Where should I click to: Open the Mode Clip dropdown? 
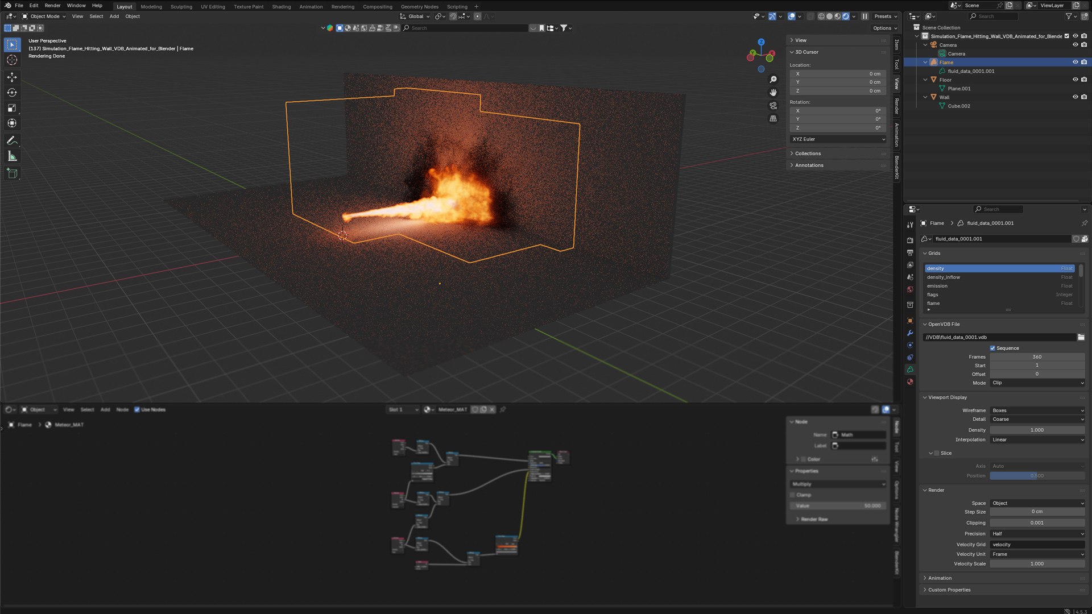click(1037, 383)
